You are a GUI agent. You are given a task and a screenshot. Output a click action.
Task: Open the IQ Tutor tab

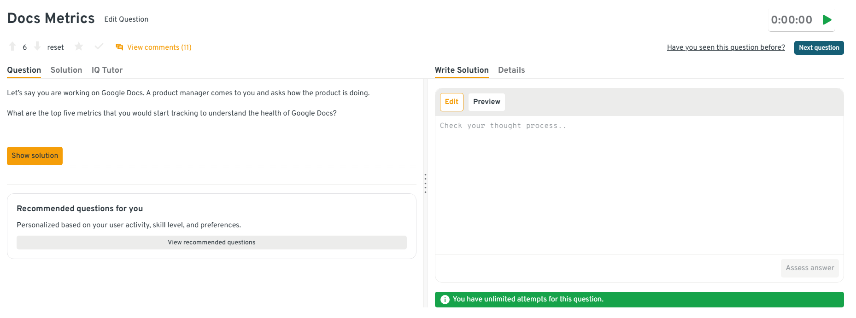tap(107, 70)
